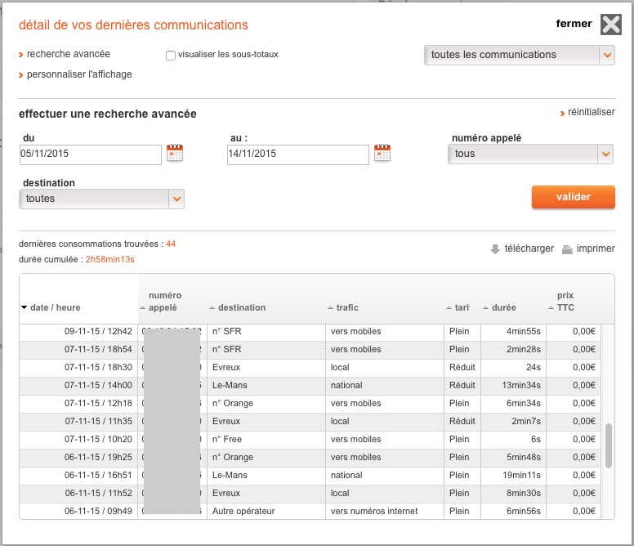Viewport: 634px width, 546px height.
Task: Expand the 'numéro appelé' dropdown set to tous
Action: (x=530, y=154)
